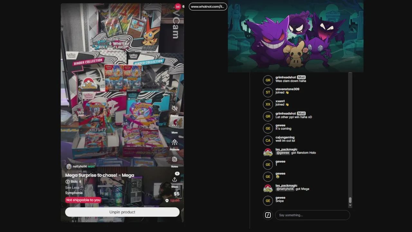Screen dimensions: 412x232
Task: Collapse details with See Less chevron
Action: 82,188
